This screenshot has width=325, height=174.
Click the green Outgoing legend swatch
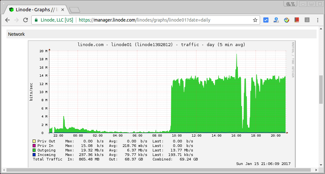[x=34, y=150]
